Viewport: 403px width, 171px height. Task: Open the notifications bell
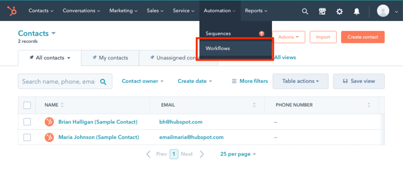pyautogui.click(x=356, y=11)
